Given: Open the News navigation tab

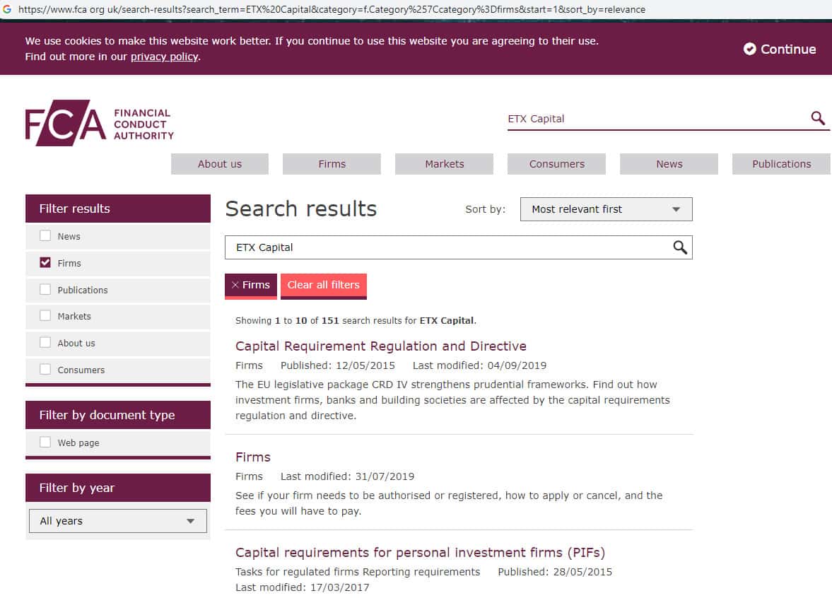Looking at the screenshot, I should (669, 164).
